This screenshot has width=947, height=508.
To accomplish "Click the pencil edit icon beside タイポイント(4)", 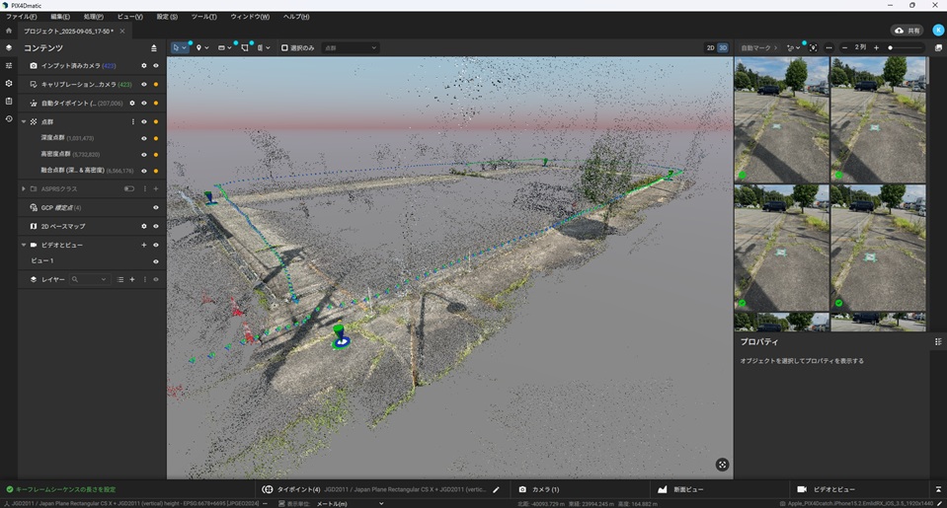I will (497, 489).
